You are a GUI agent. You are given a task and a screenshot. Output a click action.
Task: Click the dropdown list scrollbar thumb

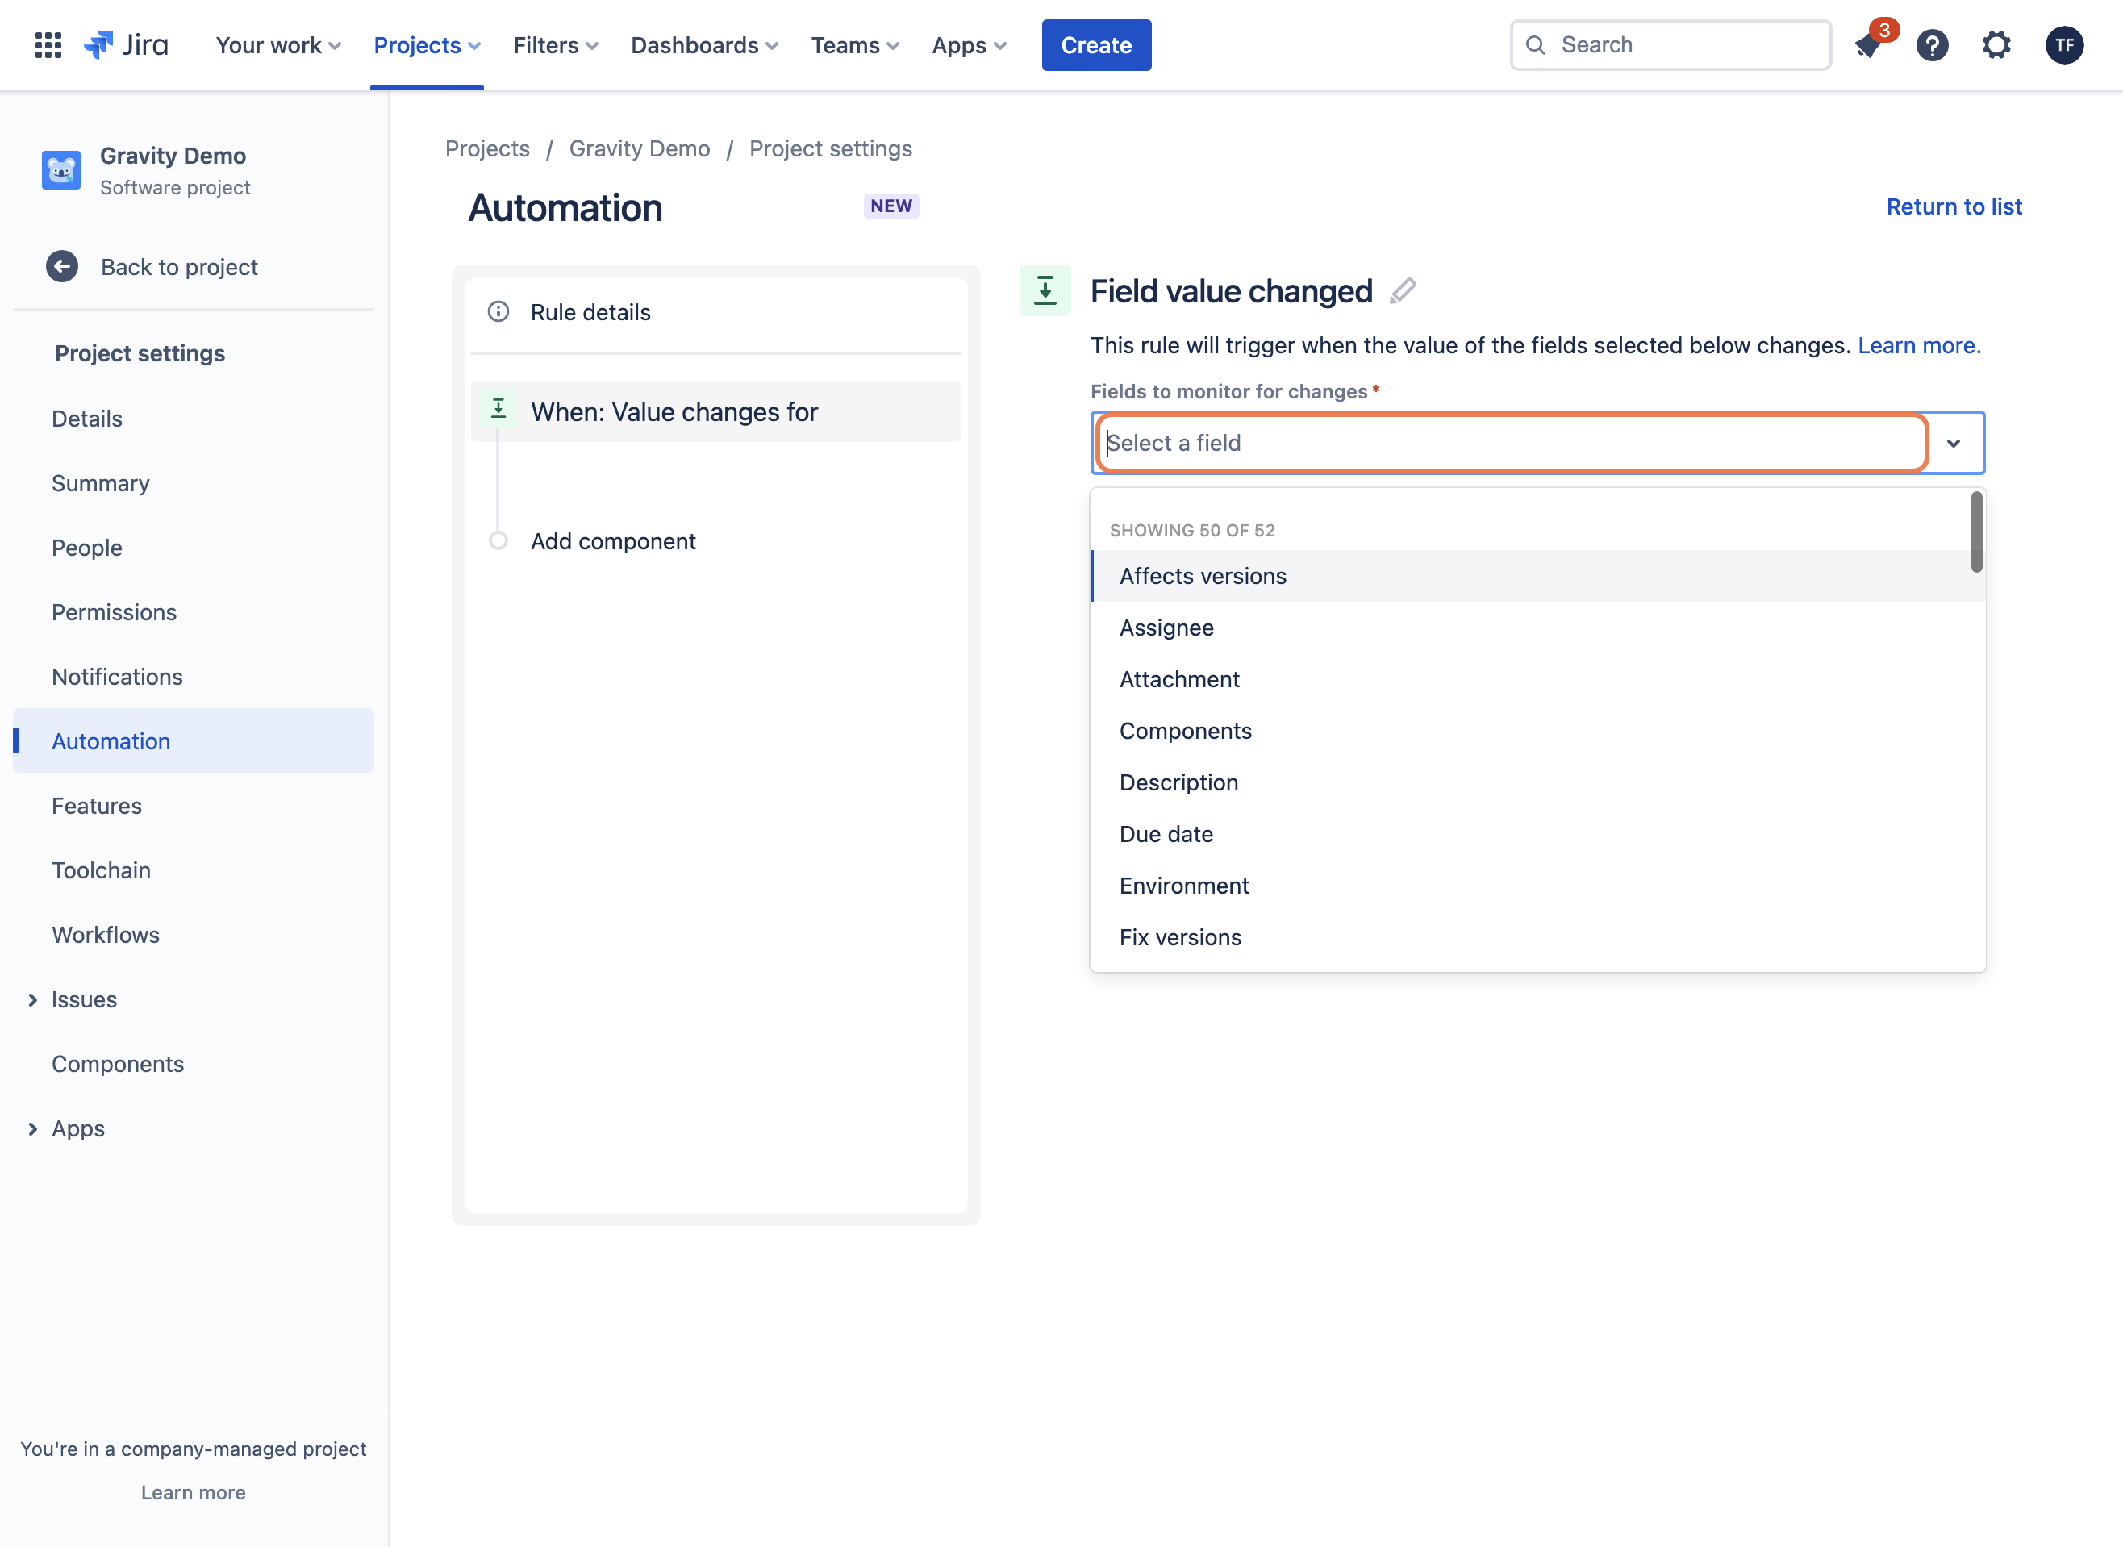tap(1976, 532)
